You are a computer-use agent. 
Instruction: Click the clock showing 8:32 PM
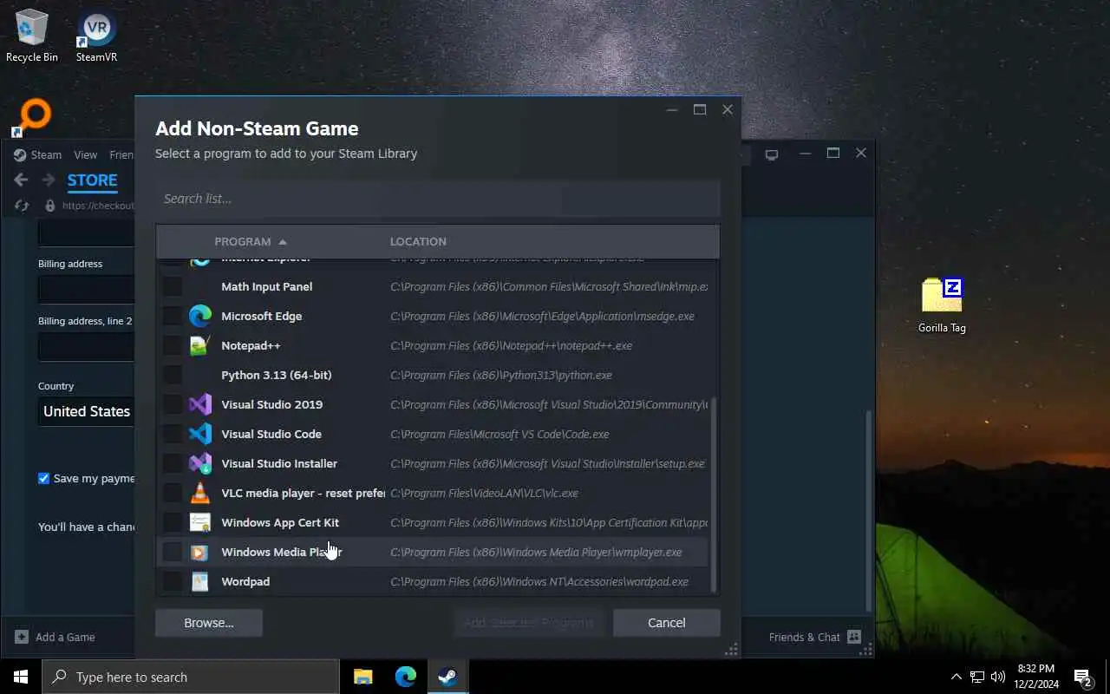point(1035,669)
